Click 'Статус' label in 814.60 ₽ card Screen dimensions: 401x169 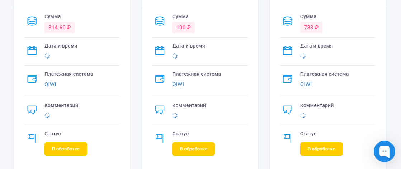point(53,134)
